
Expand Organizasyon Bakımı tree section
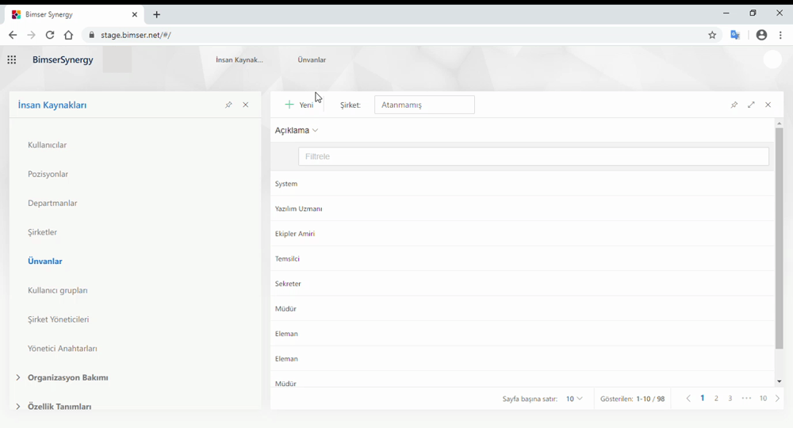click(18, 377)
